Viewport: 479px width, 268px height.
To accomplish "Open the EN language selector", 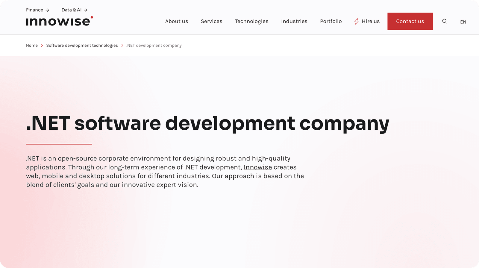I will pyautogui.click(x=463, y=22).
